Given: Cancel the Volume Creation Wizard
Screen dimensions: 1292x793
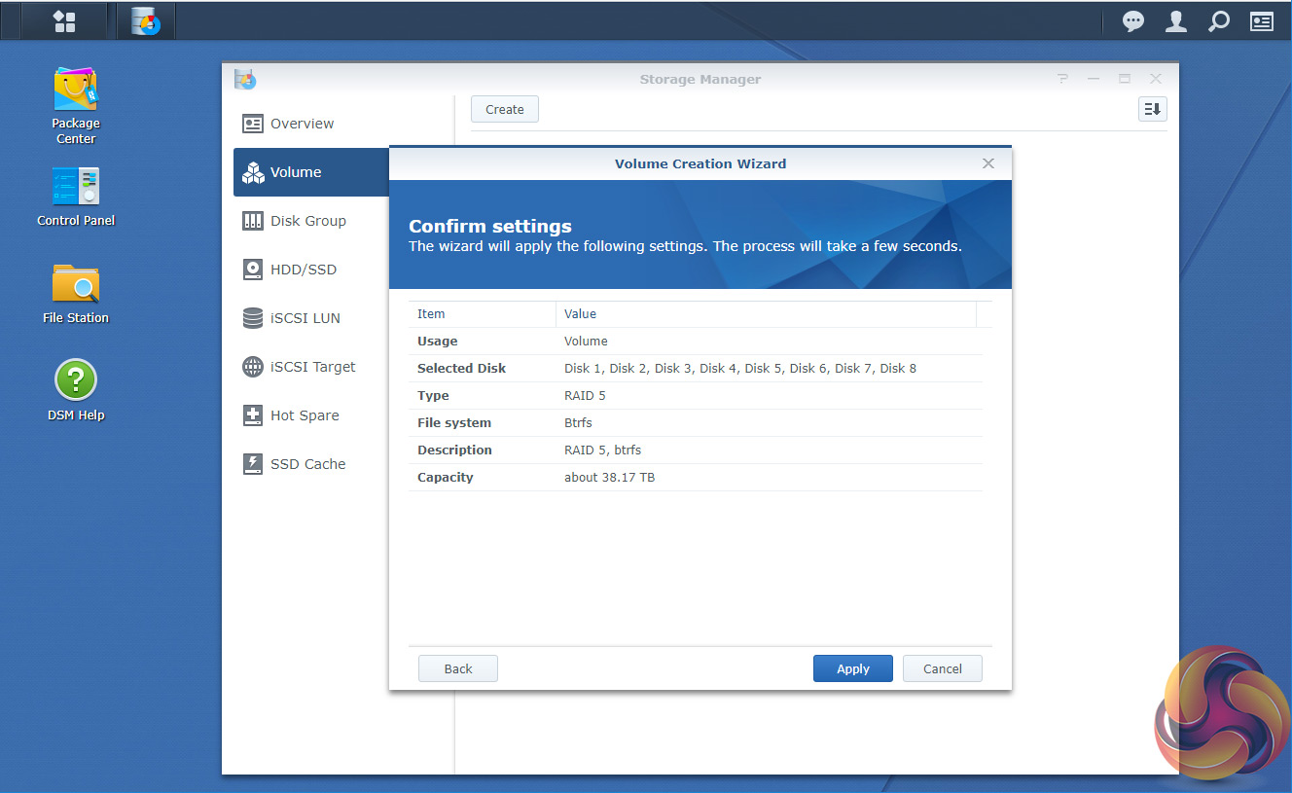Looking at the screenshot, I should (942, 668).
